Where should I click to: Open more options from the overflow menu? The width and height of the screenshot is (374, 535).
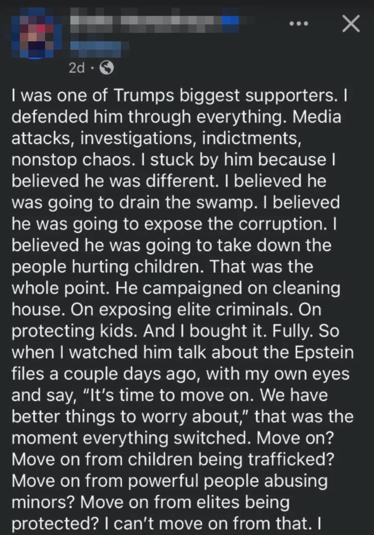point(300,23)
